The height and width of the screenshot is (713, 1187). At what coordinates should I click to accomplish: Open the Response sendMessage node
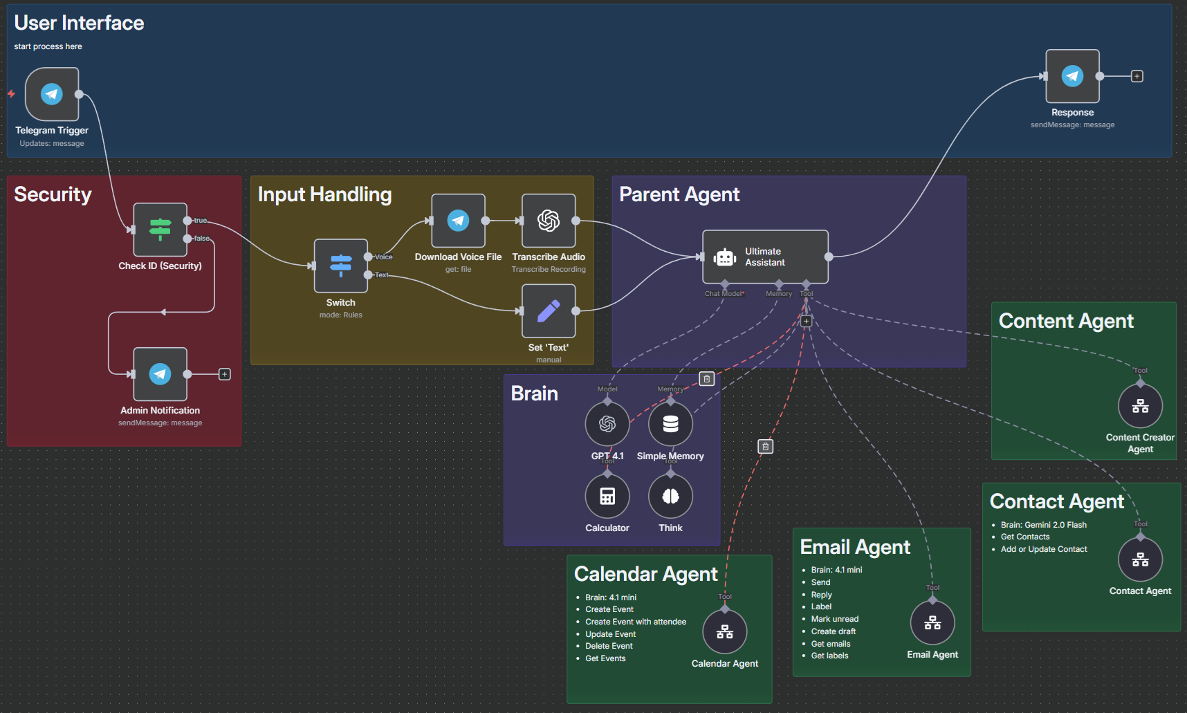point(1072,76)
